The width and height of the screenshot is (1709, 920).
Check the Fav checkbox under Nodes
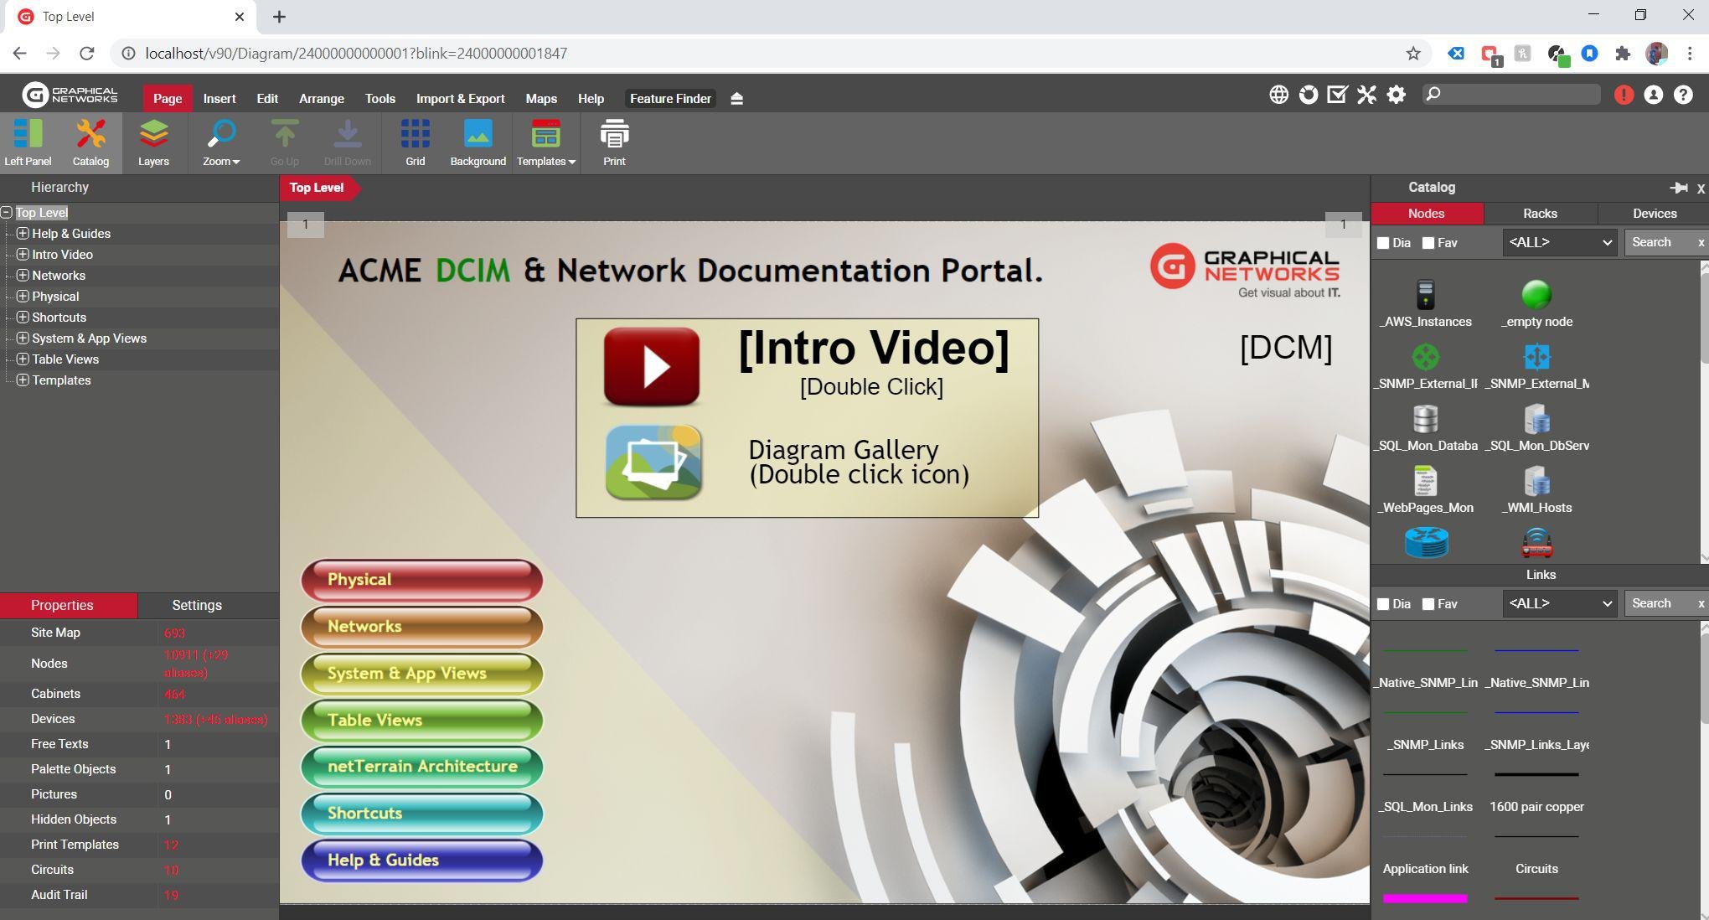(x=1429, y=243)
